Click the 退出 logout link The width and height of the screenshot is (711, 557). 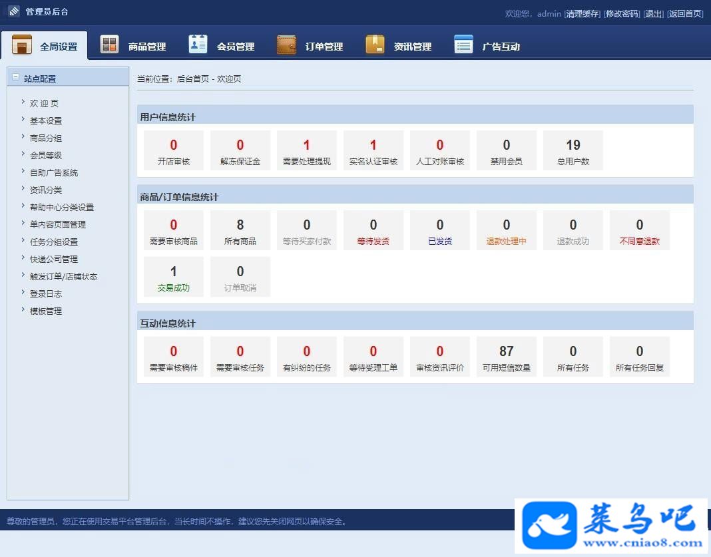click(653, 13)
